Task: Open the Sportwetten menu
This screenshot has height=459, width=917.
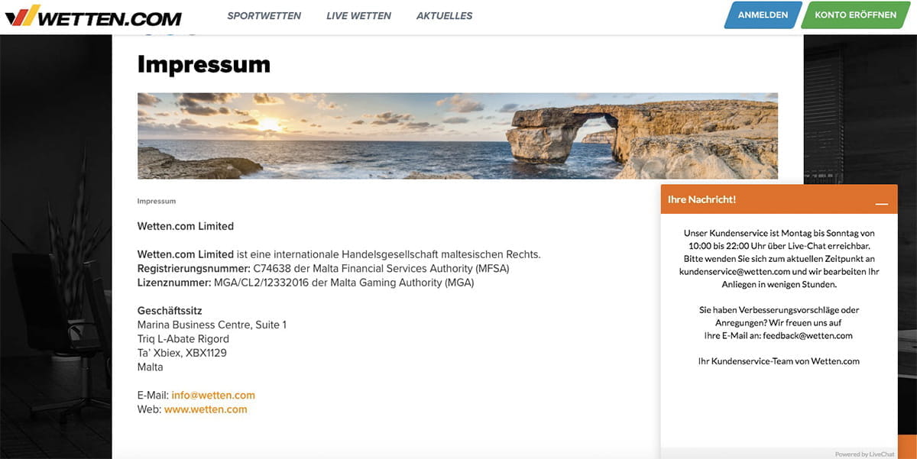Action: 264,16
